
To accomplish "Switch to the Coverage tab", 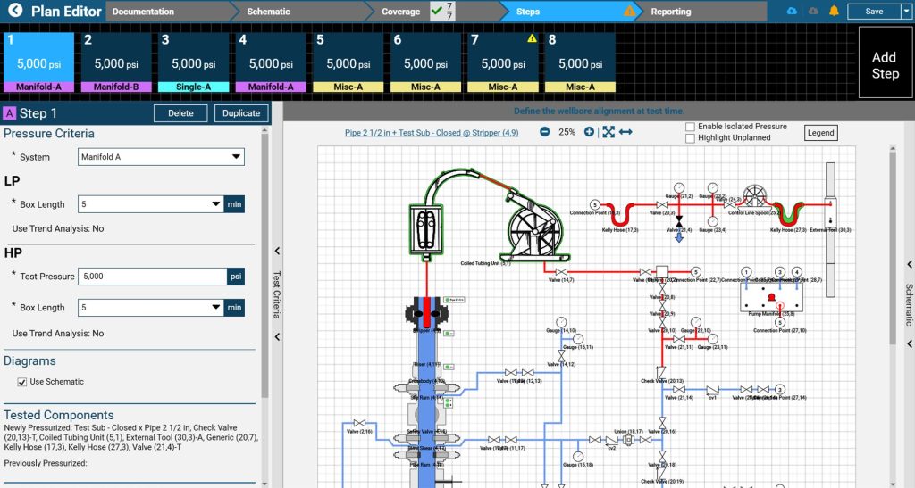I will point(401,11).
